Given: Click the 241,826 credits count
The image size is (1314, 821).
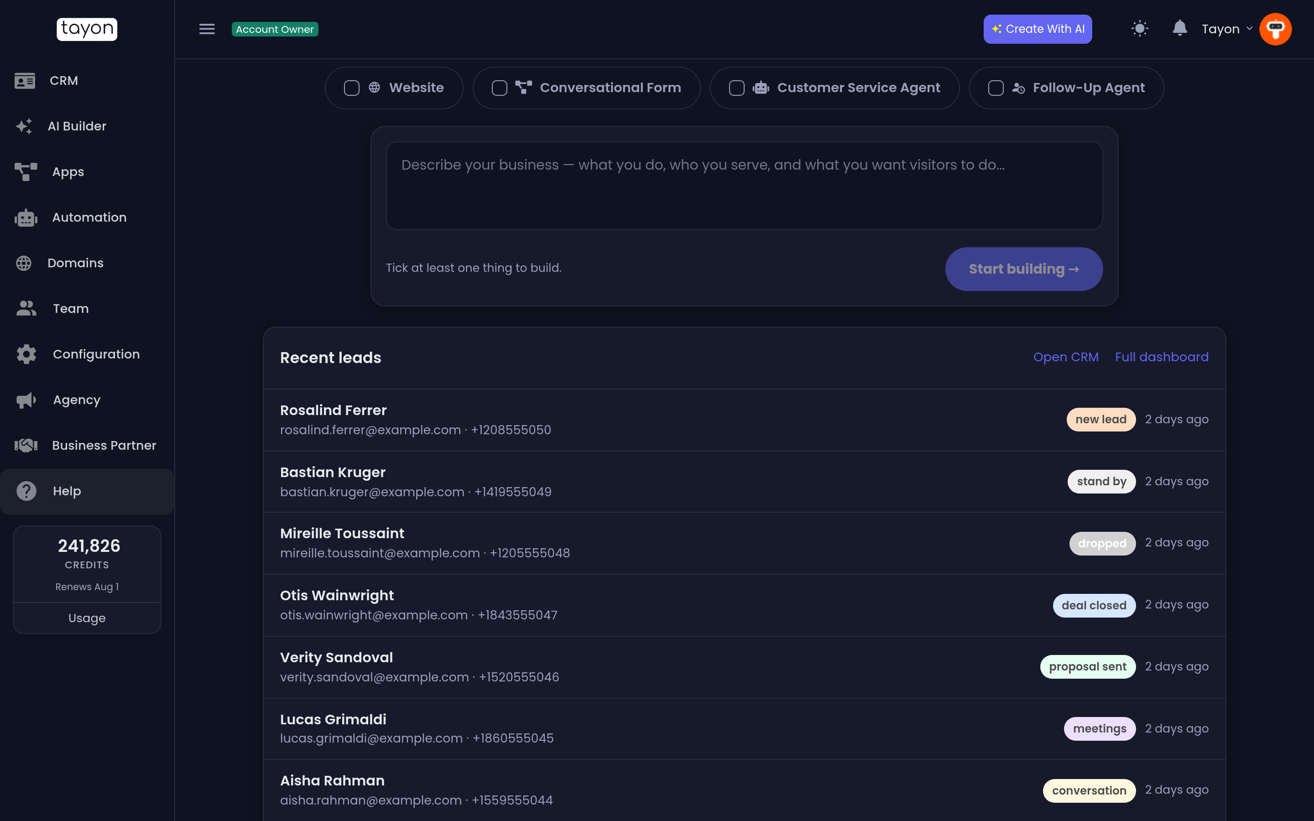Looking at the screenshot, I should [x=89, y=546].
